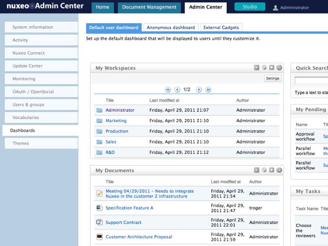Viewport: 328px width, 246px height.
Task: Select the Admin Center tab
Action: coord(206,7)
